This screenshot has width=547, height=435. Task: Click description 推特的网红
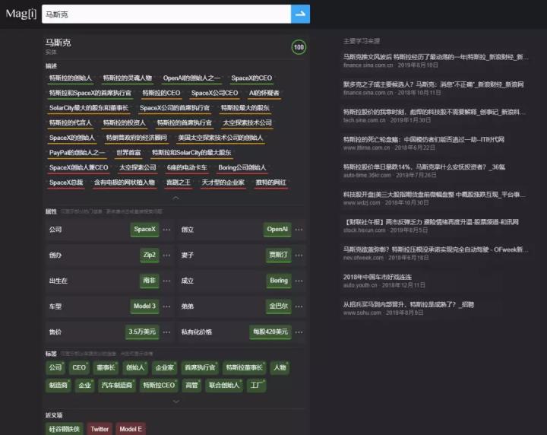(x=271, y=183)
